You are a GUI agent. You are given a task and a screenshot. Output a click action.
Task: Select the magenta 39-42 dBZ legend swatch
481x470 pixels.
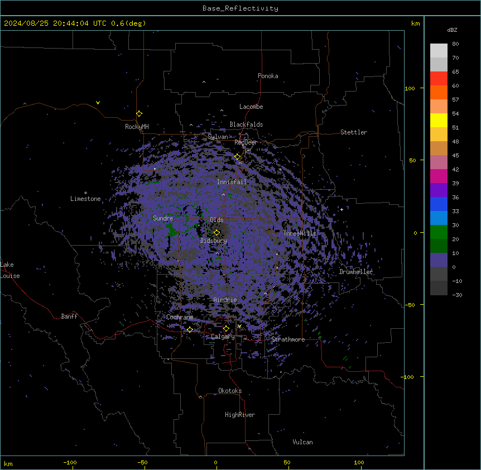[x=439, y=176]
